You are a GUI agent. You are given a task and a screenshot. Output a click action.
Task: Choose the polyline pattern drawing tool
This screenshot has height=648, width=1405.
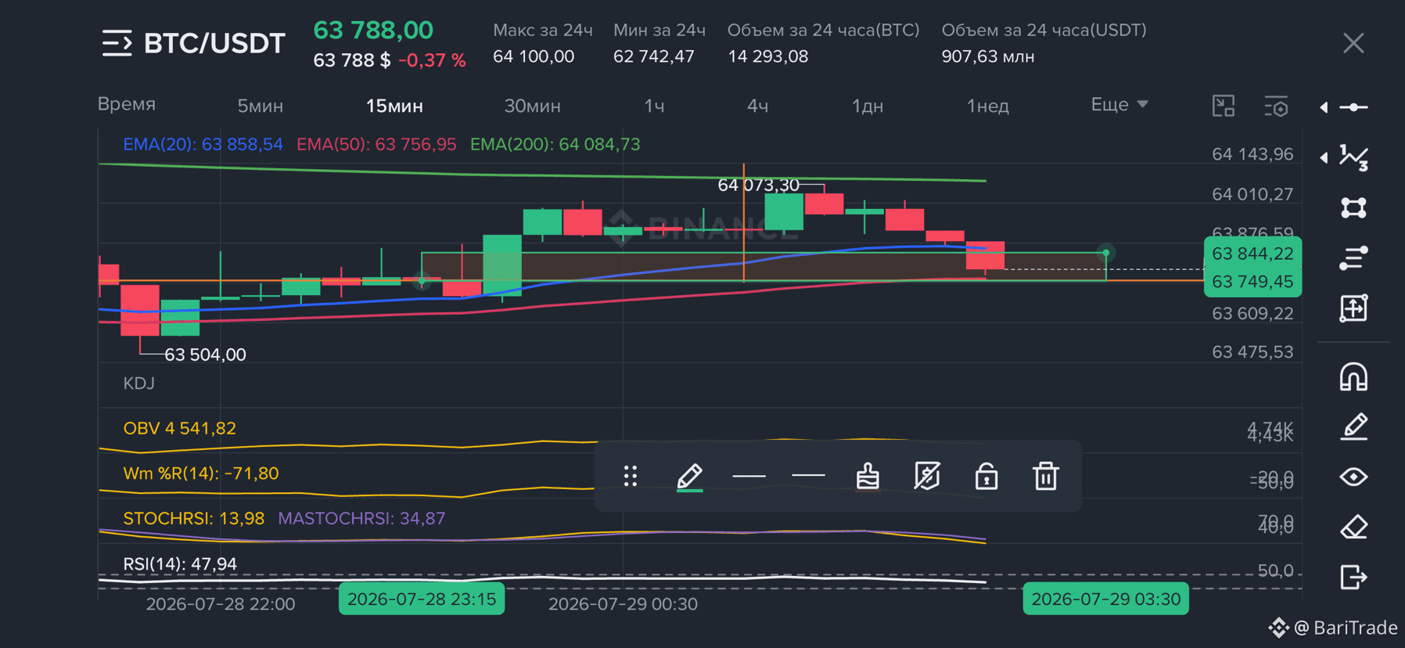point(1354,157)
